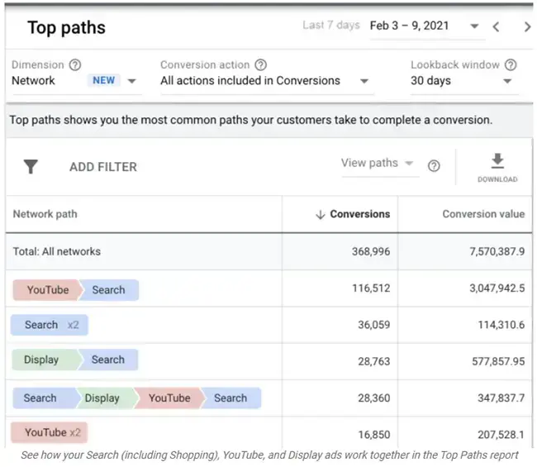The height and width of the screenshot is (467, 537).
Task: Click the conversion value 347,837.7
Action: 501,398
